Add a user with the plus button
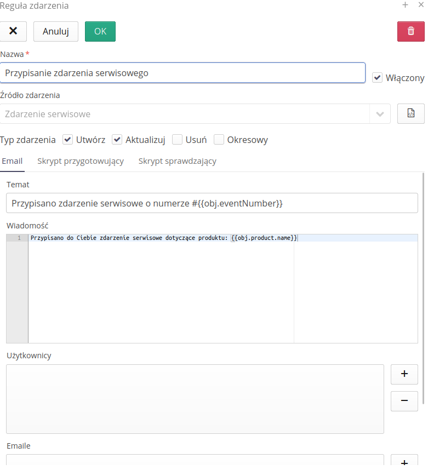Viewport: 428px width, 470px height. pos(404,374)
